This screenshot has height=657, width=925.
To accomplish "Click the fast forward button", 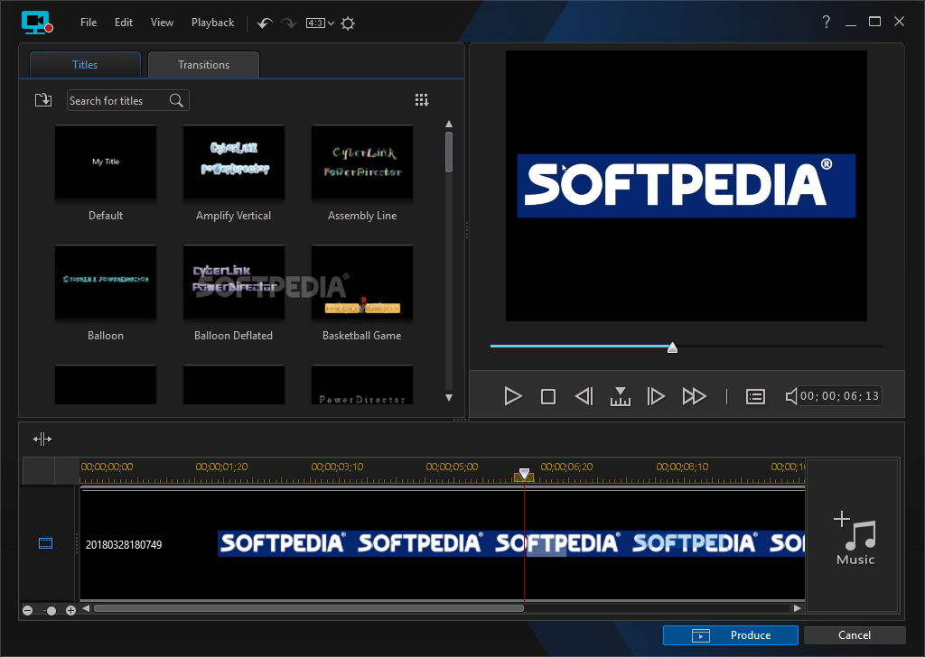I will pos(695,396).
